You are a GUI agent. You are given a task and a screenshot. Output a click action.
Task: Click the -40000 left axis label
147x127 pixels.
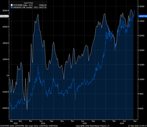[x=5, y=108]
